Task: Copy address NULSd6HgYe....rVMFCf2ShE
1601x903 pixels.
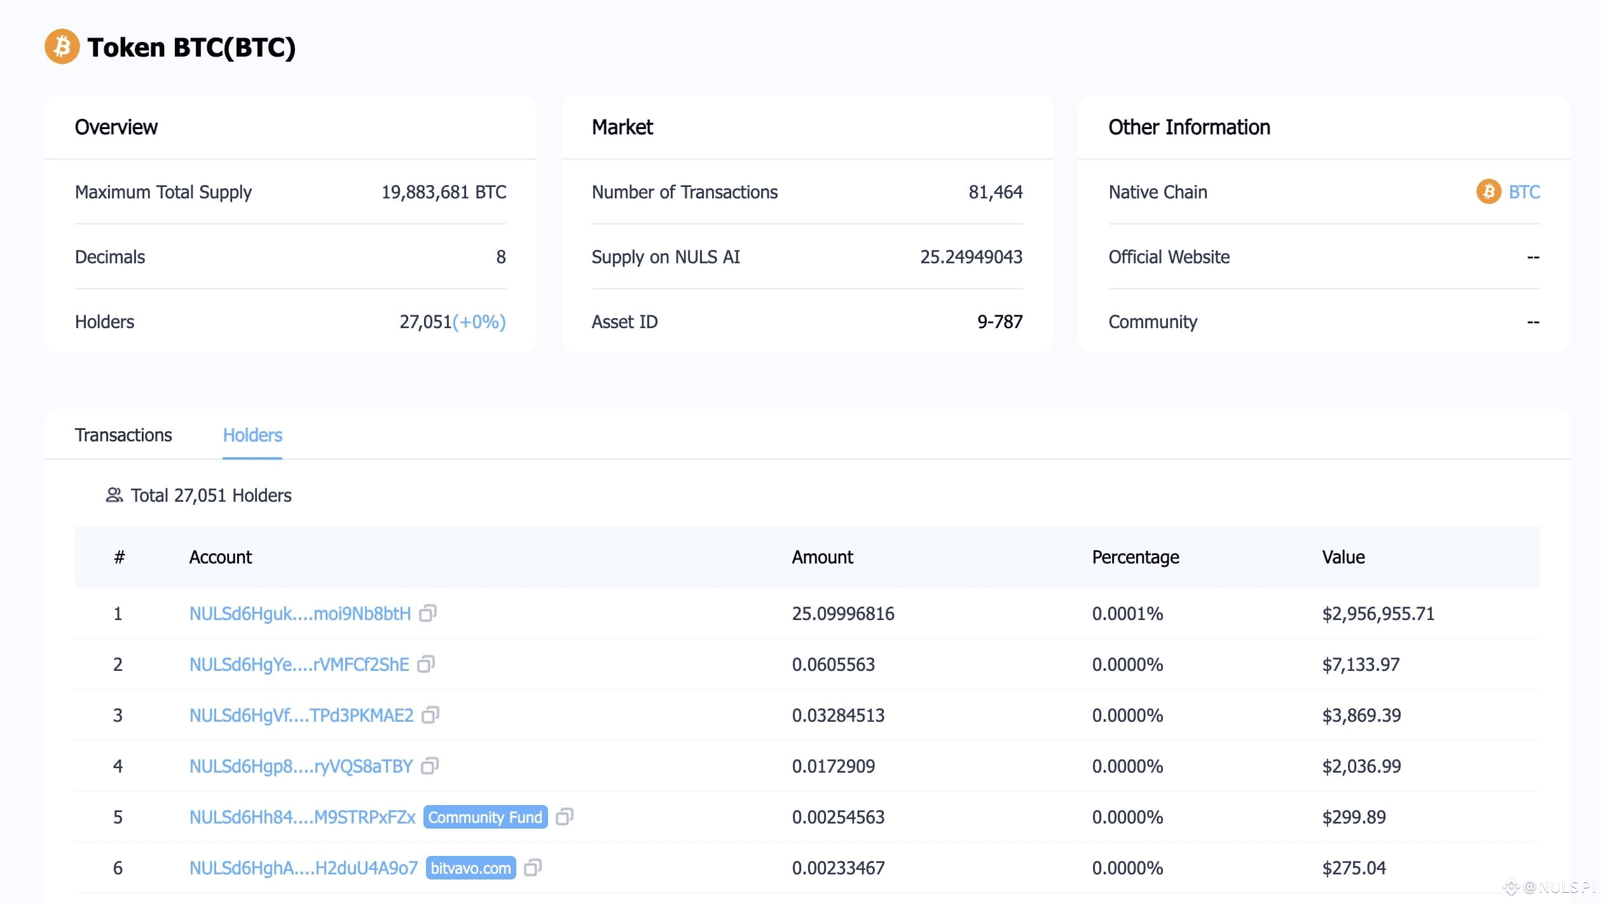Action: point(426,664)
